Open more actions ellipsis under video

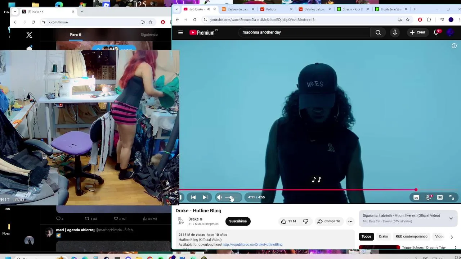pyautogui.click(x=350, y=221)
